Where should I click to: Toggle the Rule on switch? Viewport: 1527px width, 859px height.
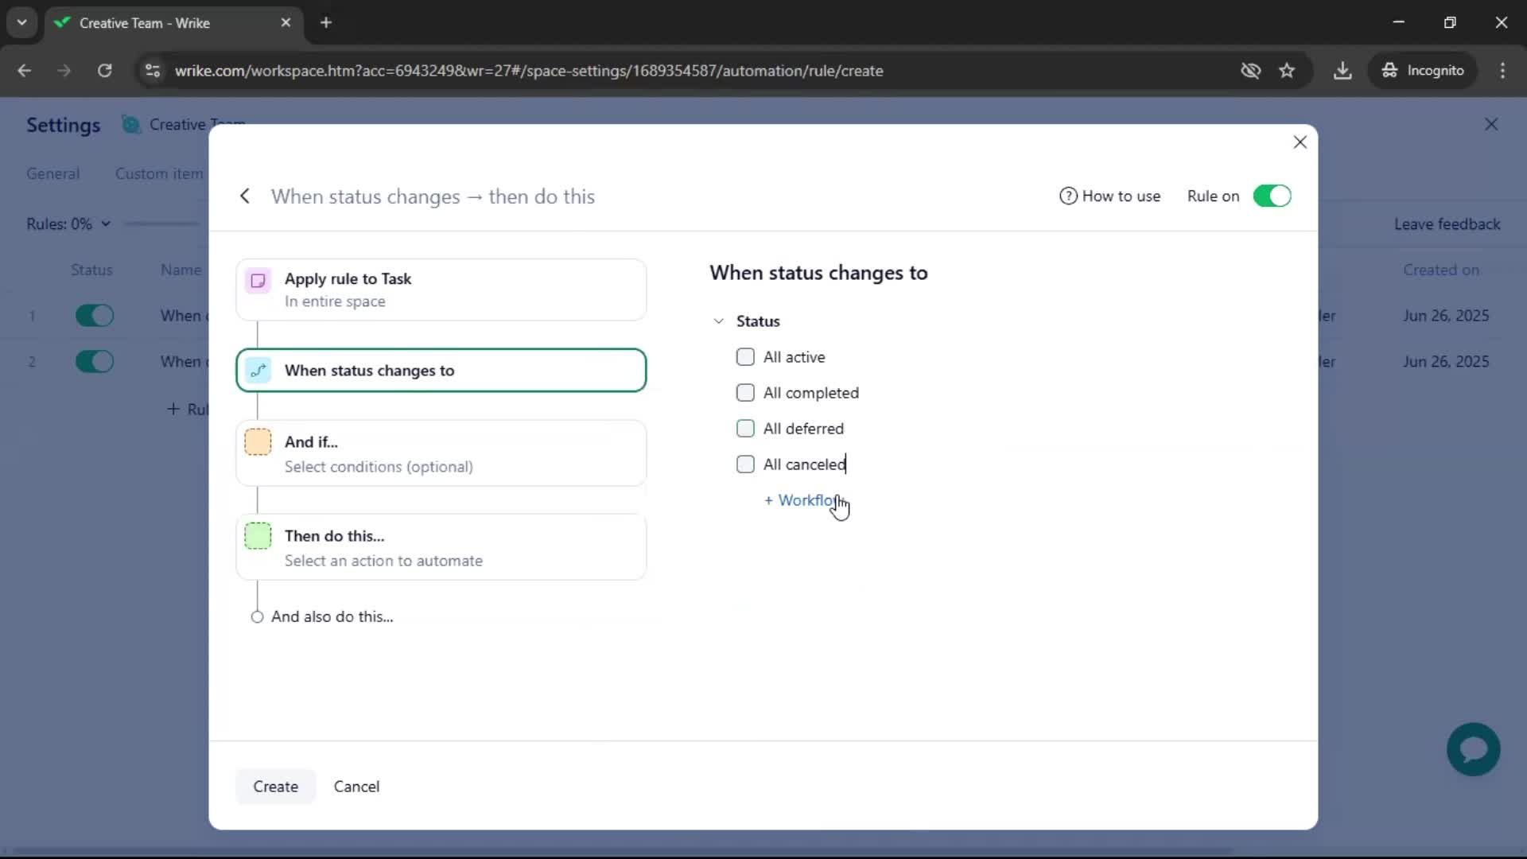(1271, 196)
